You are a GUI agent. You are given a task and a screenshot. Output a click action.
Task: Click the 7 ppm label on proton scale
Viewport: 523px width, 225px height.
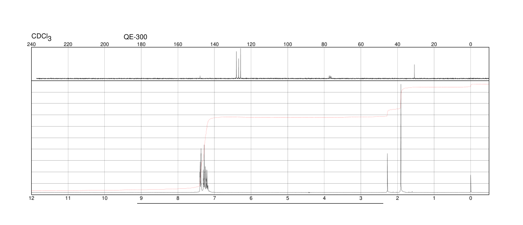[214, 198]
